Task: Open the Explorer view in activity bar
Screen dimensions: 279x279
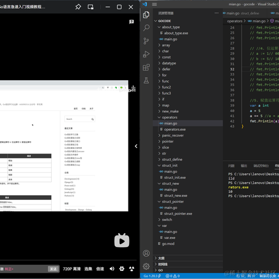Action: (x=146, y=15)
